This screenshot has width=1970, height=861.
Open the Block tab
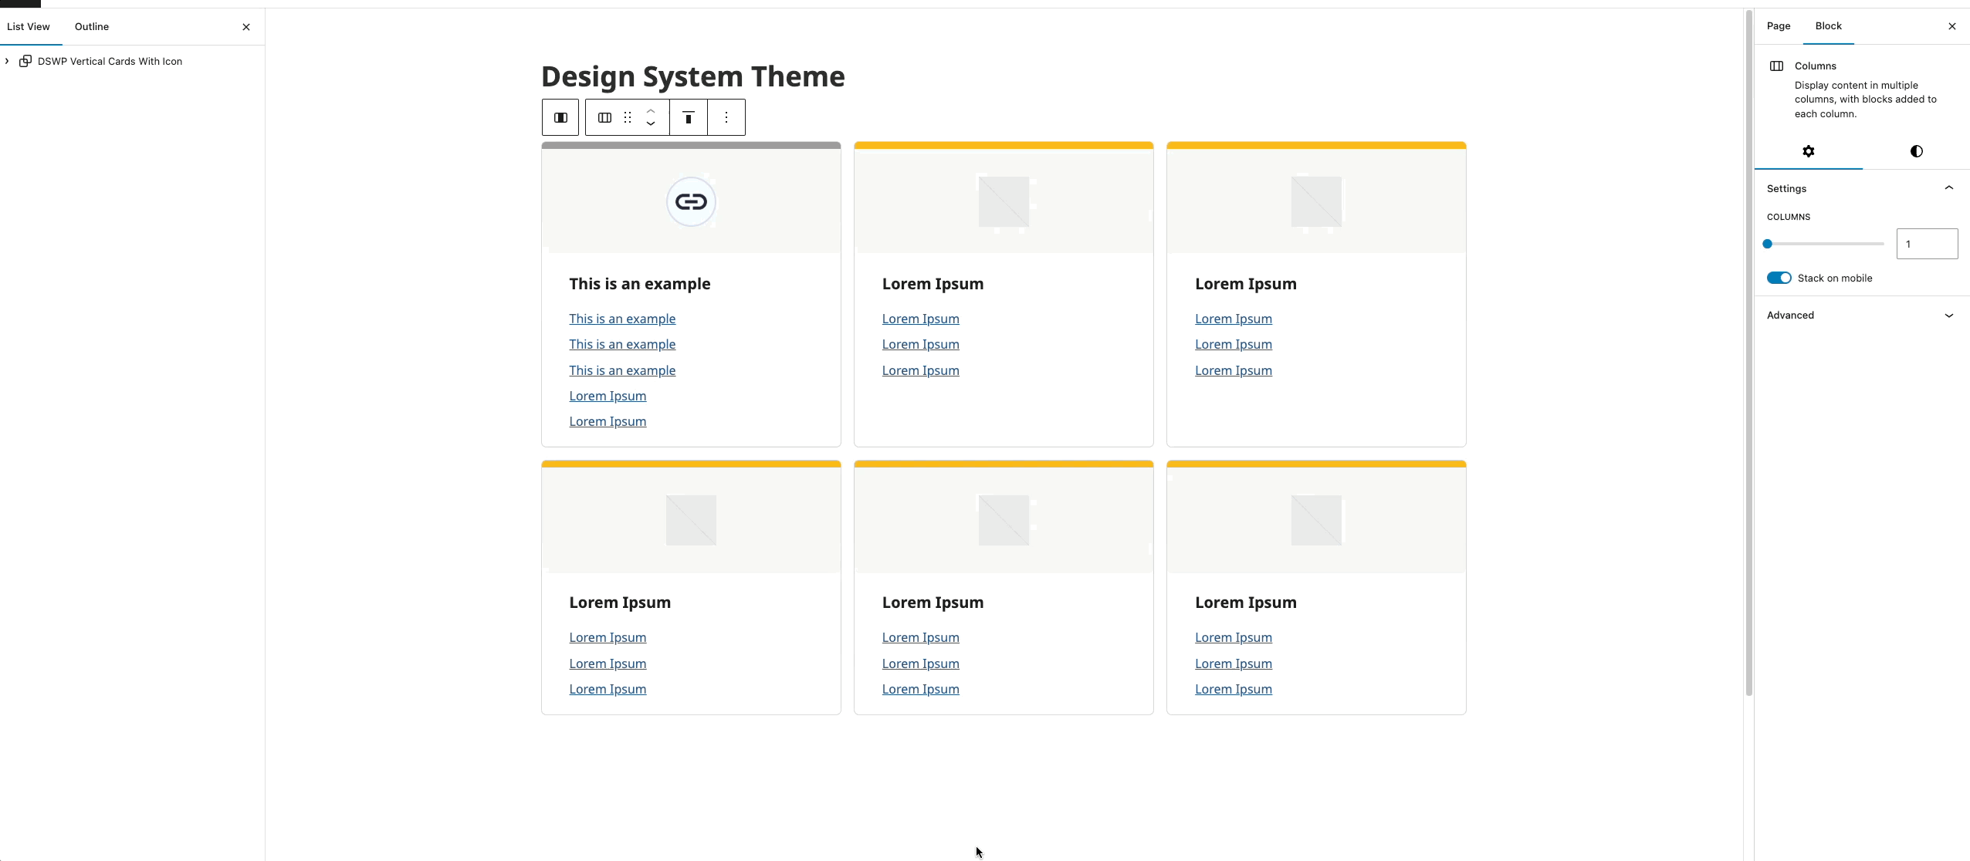(1829, 26)
